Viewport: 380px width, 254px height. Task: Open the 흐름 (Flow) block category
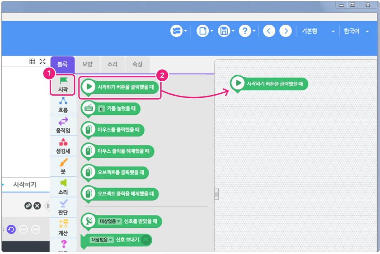[63, 105]
